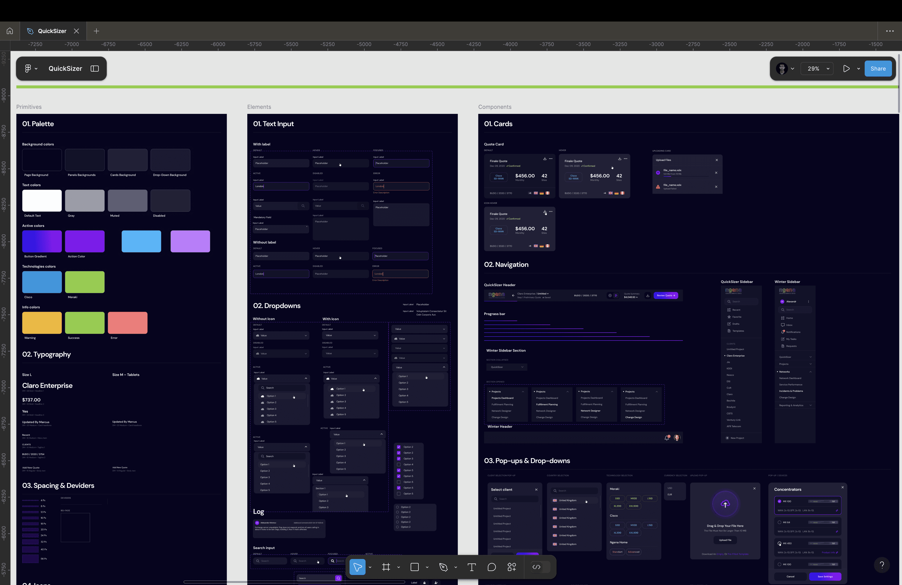This screenshot has height=585, width=902.
Task: Click the back arrow in the QuickSizer Header
Action: pyautogui.click(x=513, y=296)
